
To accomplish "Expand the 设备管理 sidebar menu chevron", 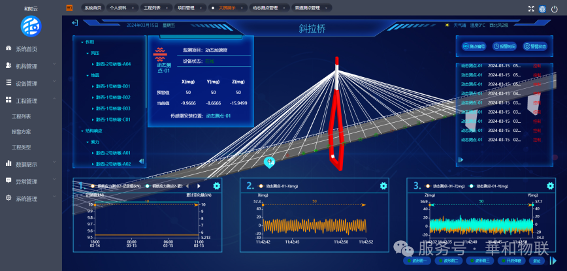I will pyautogui.click(x=54, y=81).
